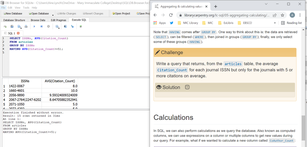Switch to the Edit Pragmas tab
Image resolution: width=307 pixels, height=147 pixels.
pos(59,20)
